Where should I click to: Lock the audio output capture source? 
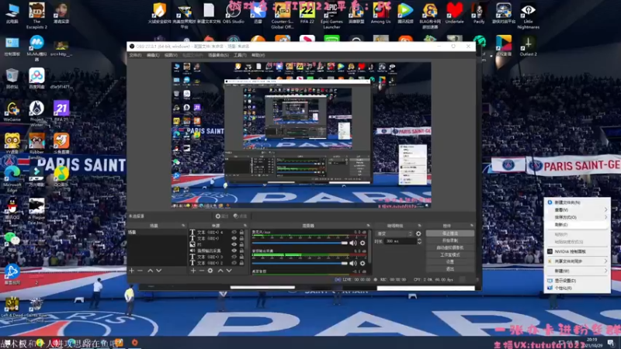coord(241,251)
